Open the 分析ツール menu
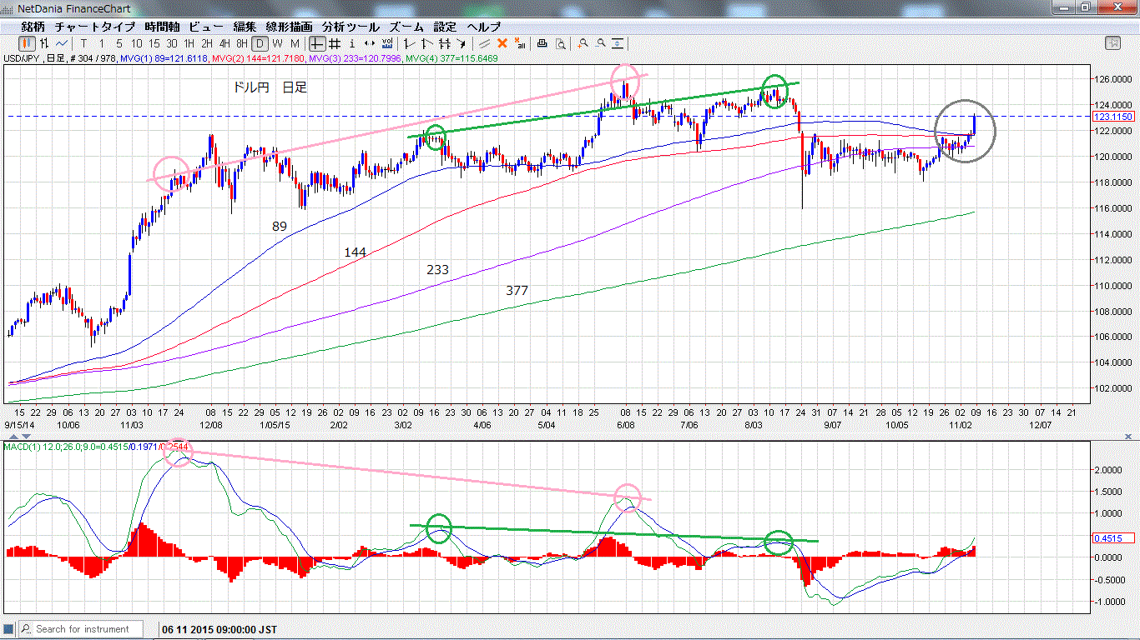Viewport: 1140px width, 640px height. pos(351,27)
